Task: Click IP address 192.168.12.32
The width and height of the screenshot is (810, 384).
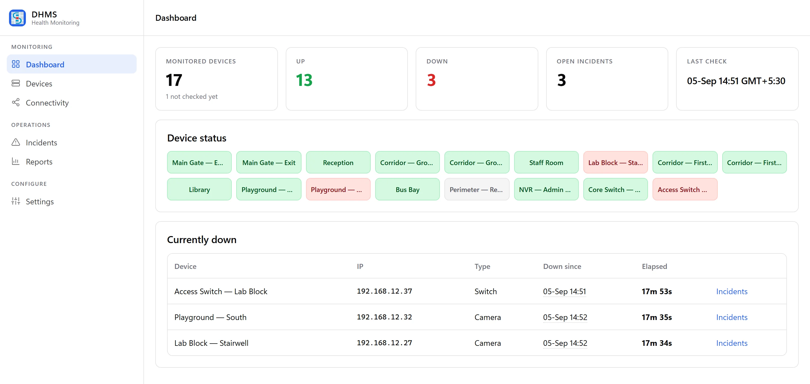Action: [x=384, y=317]
